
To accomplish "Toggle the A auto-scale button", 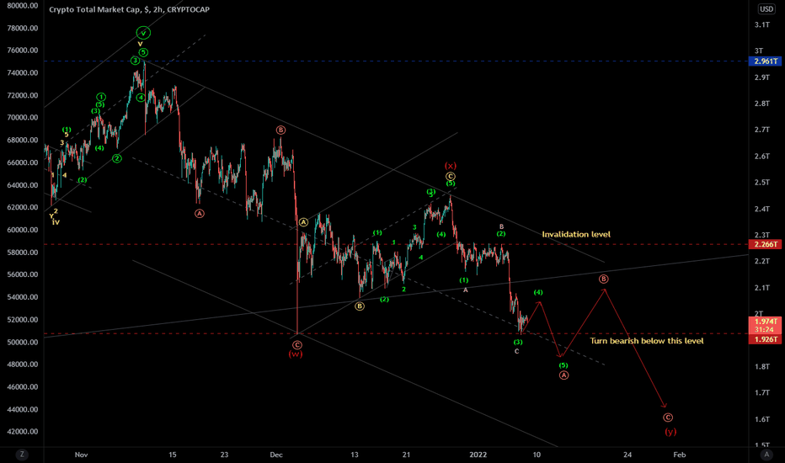I will (766, 455).
